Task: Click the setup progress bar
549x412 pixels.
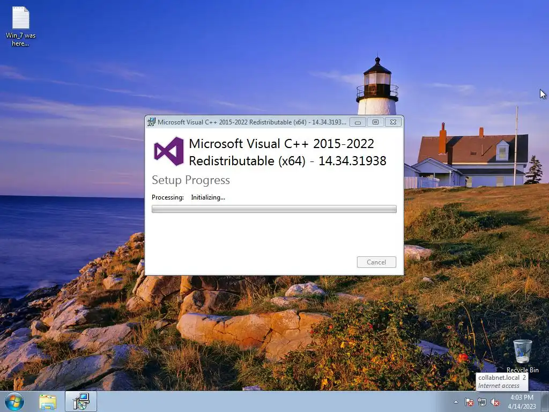Action: coord(274,209)
